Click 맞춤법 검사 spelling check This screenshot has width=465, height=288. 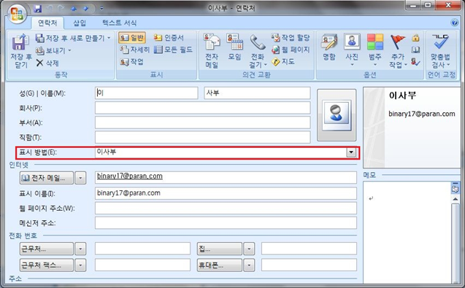tap(440, 50)
